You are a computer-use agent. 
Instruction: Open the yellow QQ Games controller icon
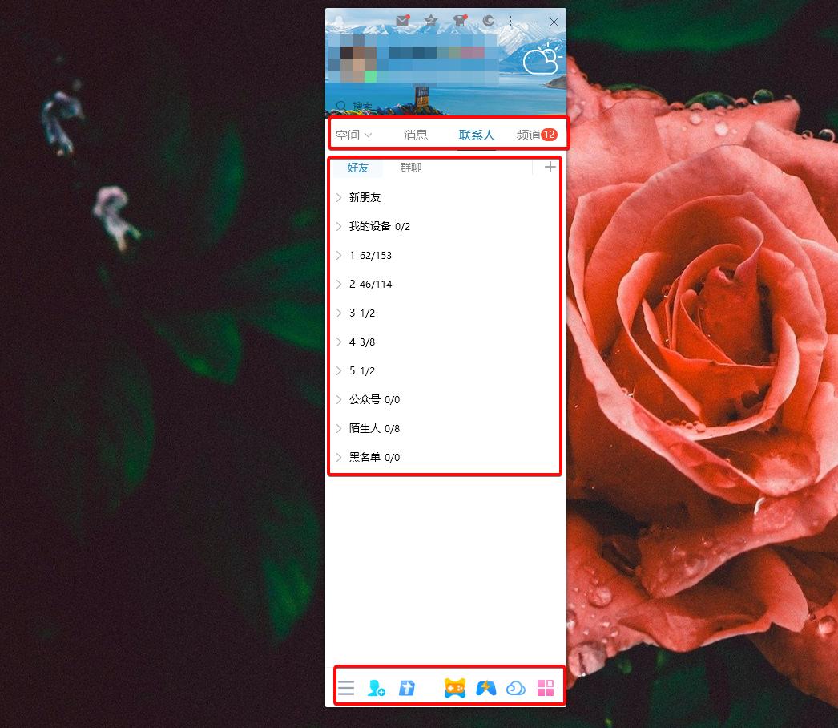455,688
